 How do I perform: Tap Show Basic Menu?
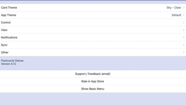click(93, 89)
